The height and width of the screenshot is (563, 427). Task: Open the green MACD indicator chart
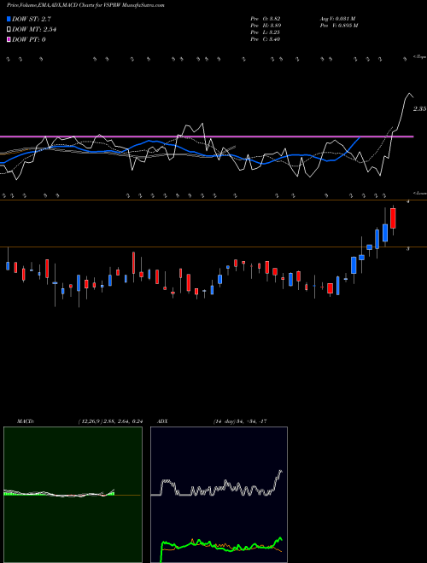pos(73,495)
